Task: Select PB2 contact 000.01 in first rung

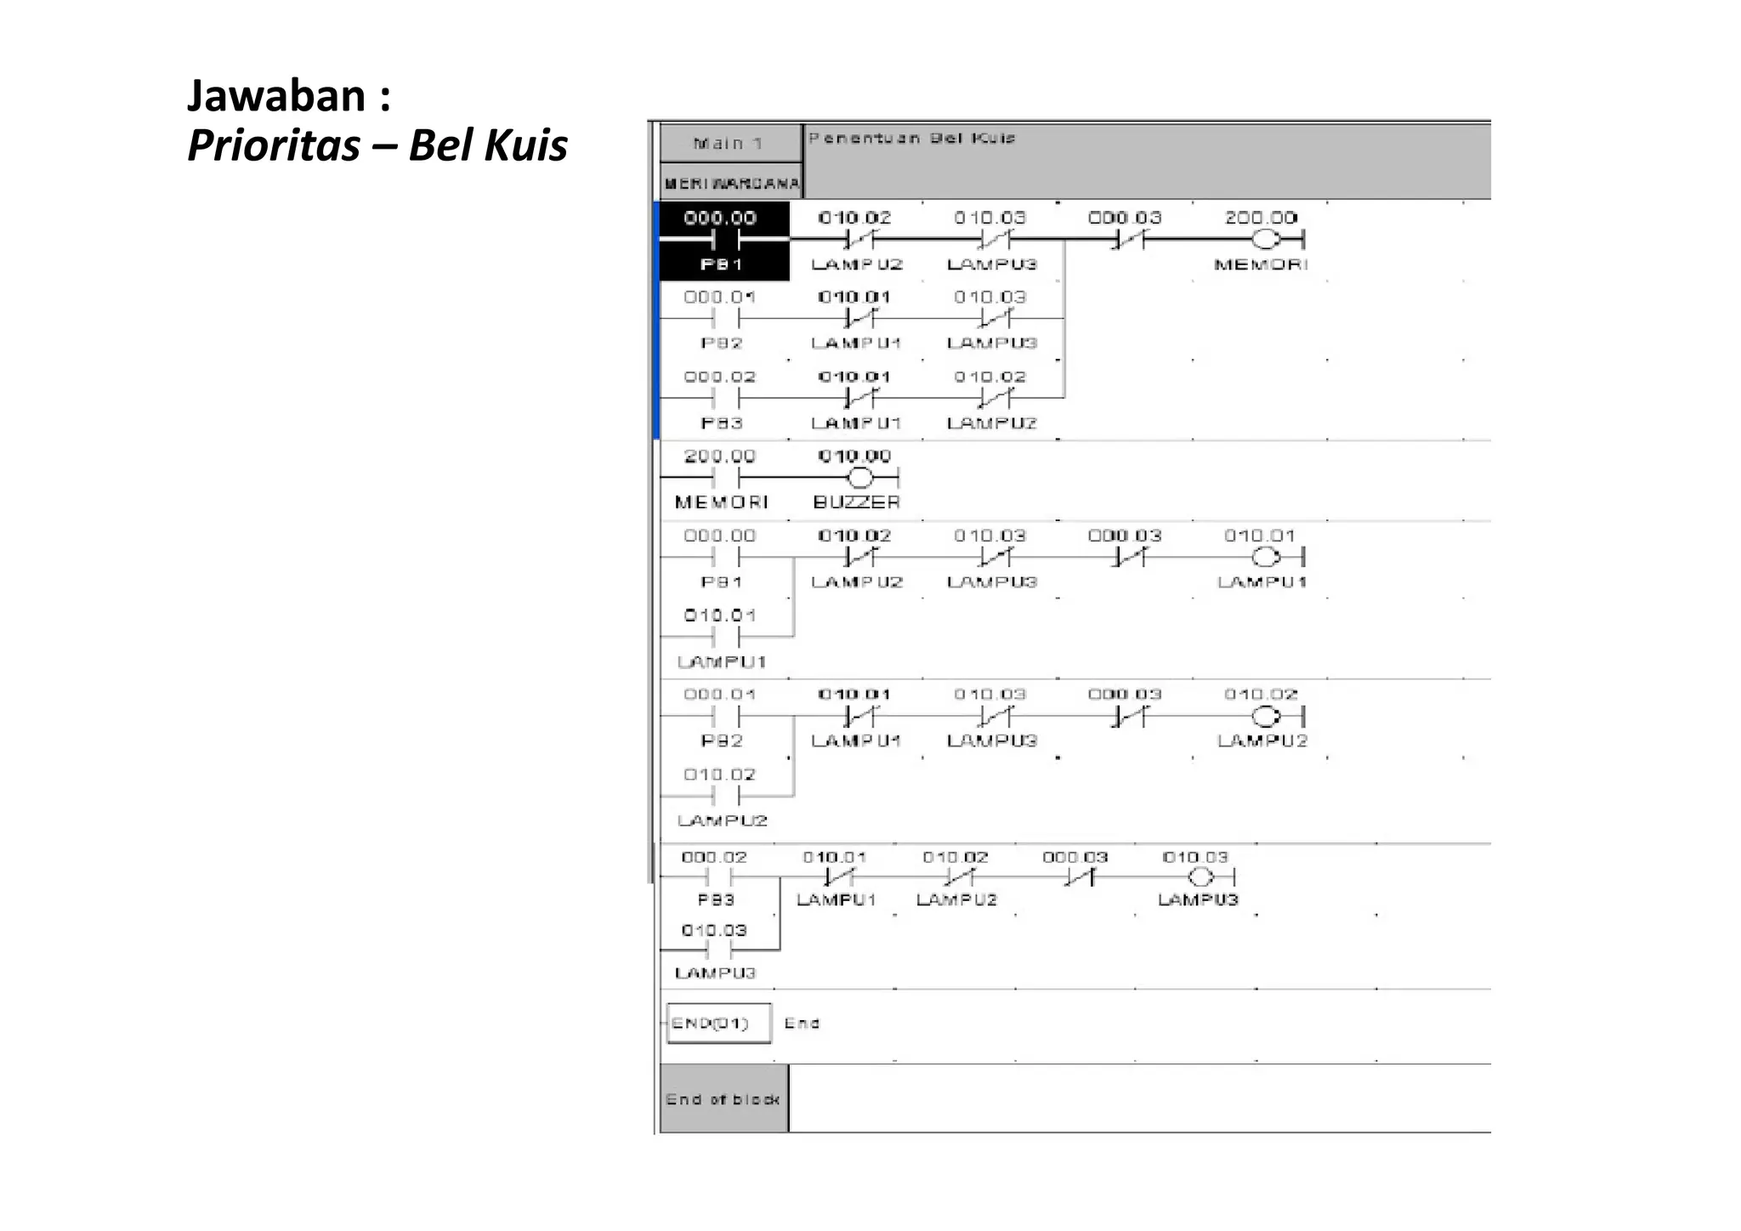Action: (725, 320)
